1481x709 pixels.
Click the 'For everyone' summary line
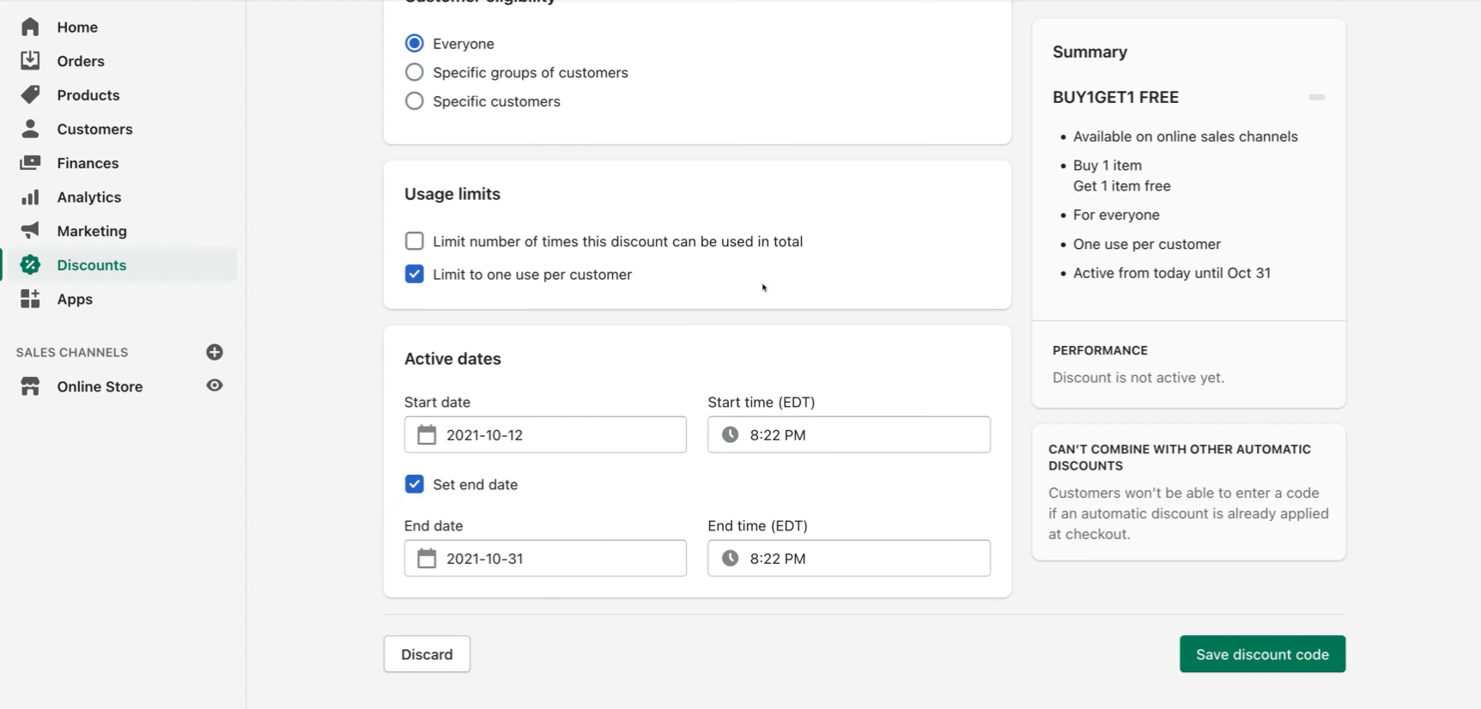1116,215
